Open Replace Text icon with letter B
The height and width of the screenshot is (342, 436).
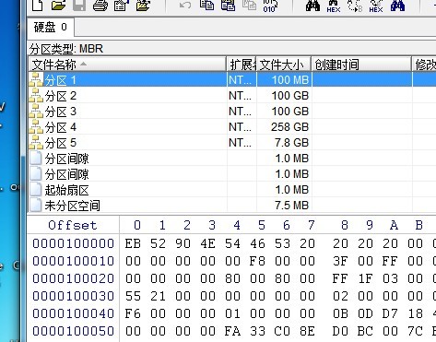coord(355,6)
